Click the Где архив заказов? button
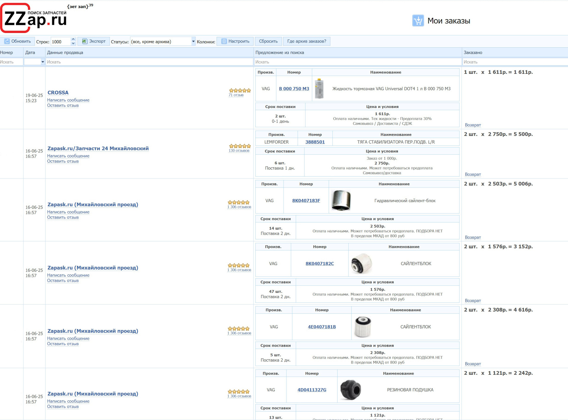This screenshot has width=568, height=420. click(306, 41)
